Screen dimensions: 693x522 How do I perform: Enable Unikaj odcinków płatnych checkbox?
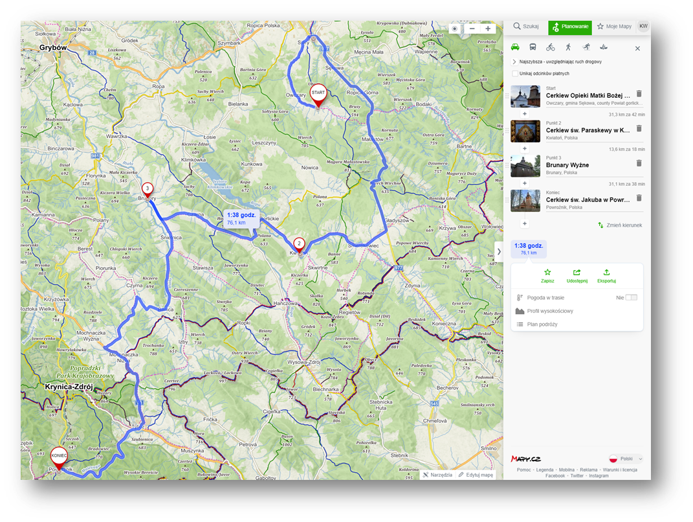point(515,73)
